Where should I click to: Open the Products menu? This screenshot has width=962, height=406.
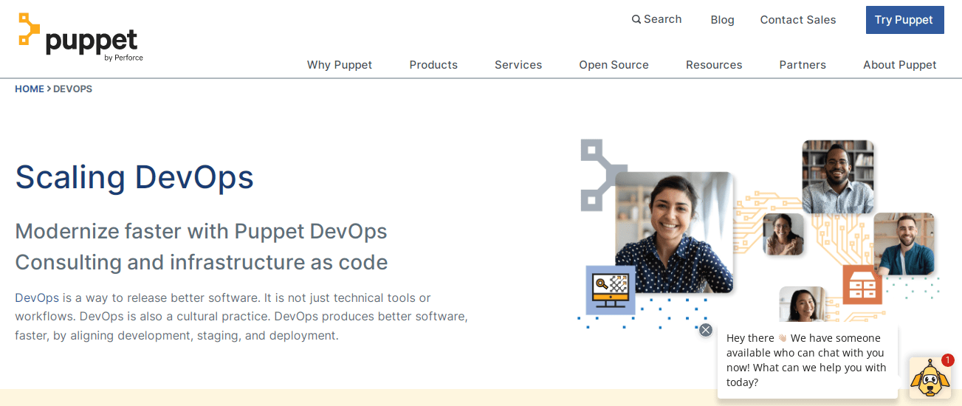(433, 65)
